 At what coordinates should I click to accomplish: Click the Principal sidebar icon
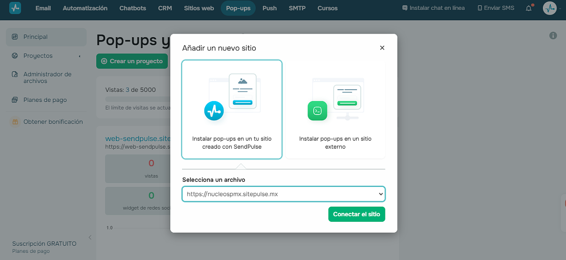[x=15, y=37]
